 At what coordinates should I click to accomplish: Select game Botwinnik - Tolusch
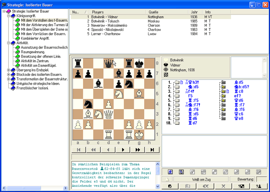pos(151,21)
